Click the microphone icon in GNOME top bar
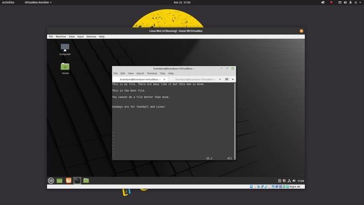 click(350, 2)
